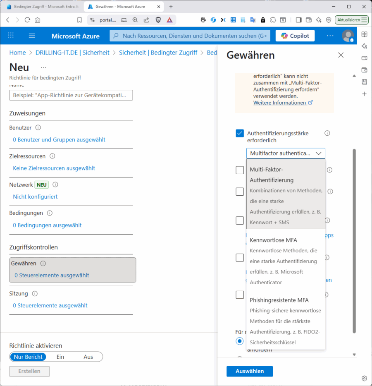Viewport: 372px width, 386px height.
Task: Choose Phishingresistente MFA option
Action: click(x=286, y=321)
